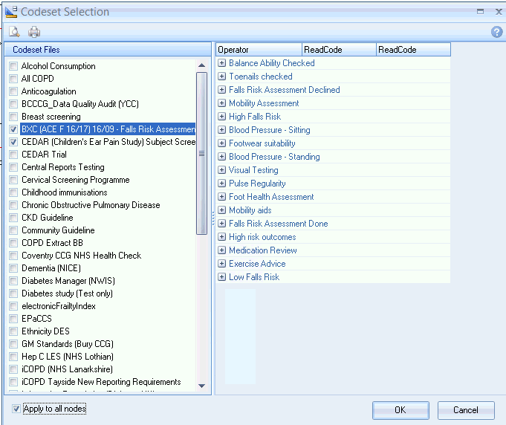506x425 pixels.
Task: Click the Operator column header
Action: 259,50
